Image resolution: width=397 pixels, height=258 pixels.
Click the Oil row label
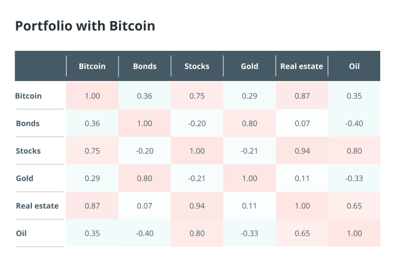click(21, 233)
